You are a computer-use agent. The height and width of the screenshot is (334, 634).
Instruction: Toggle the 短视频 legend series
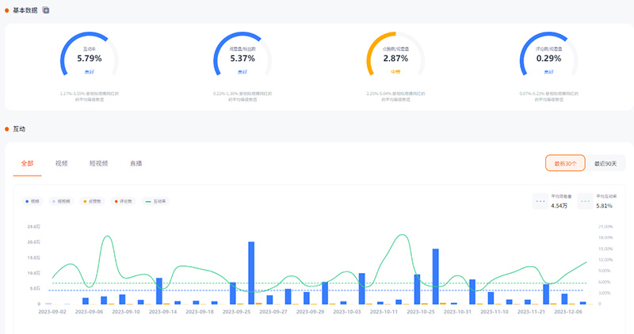[x=61, y=201]
